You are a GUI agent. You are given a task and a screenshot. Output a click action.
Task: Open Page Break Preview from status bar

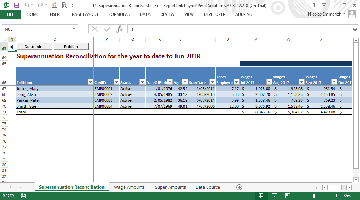[x=287, y=196]
